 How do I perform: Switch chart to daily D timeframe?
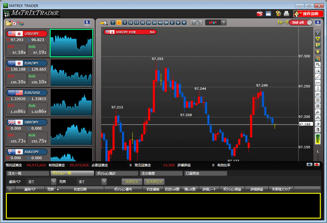172,22
